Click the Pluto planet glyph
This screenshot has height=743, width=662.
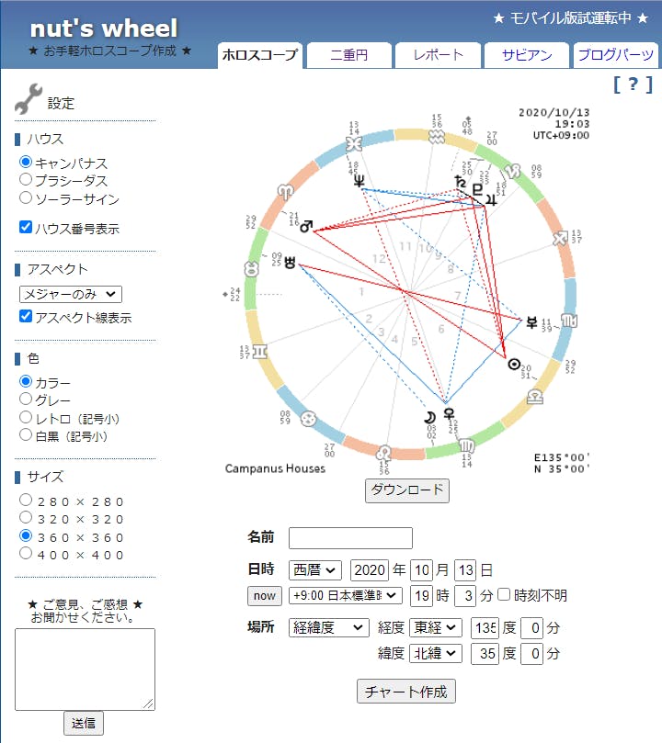(x=477, y=190)
